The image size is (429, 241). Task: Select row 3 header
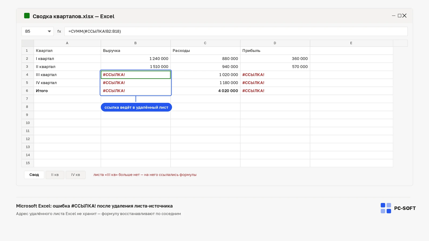click(28, 67)
